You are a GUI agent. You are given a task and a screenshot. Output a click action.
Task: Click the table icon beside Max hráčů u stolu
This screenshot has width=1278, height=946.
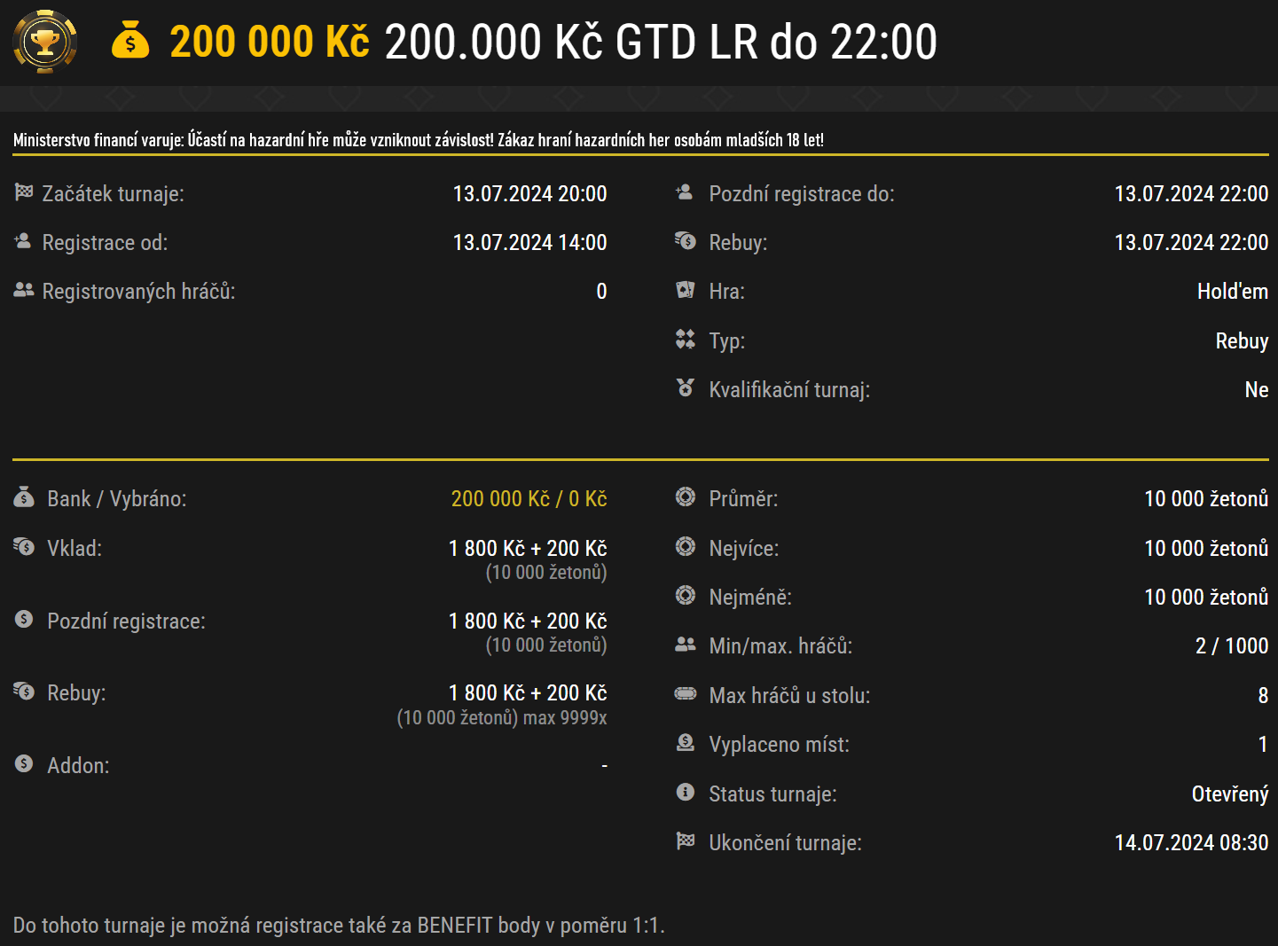pos(686,693)
